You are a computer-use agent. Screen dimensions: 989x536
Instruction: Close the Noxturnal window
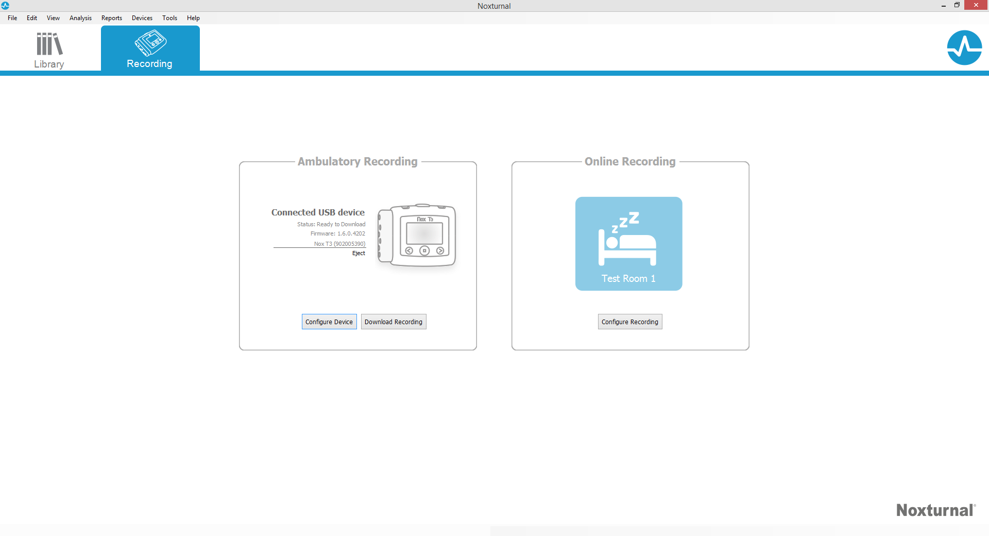point(976,5)
